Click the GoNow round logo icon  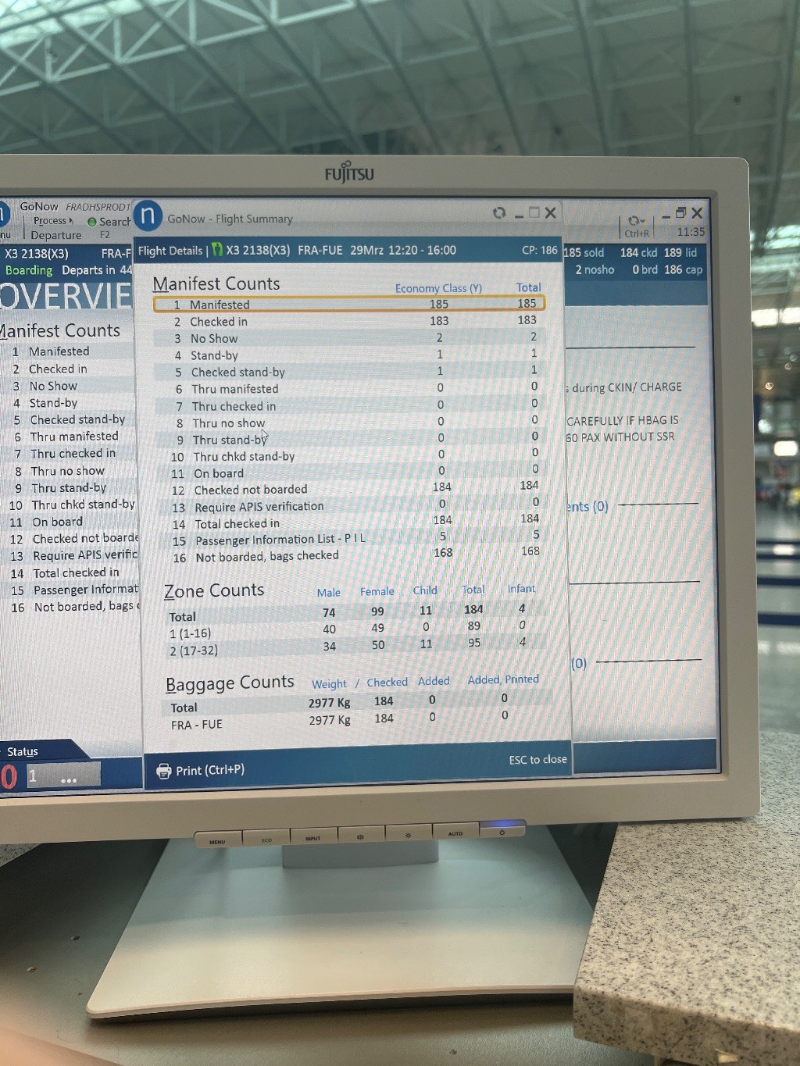[148, 216]
